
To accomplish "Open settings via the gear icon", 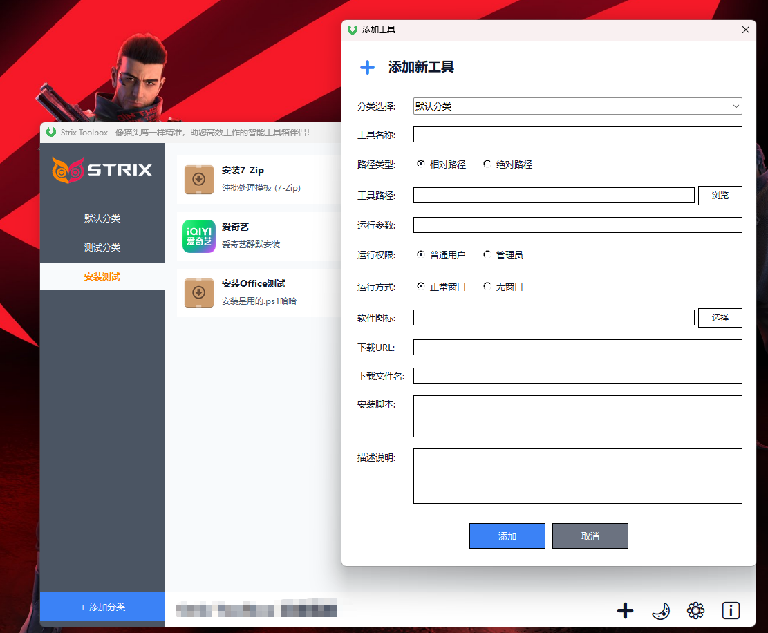I will [x=695, y=610].
